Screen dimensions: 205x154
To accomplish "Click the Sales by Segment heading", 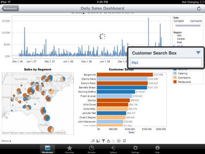I will 38,69.
